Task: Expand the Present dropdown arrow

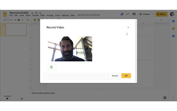Action: click(153, 14)
